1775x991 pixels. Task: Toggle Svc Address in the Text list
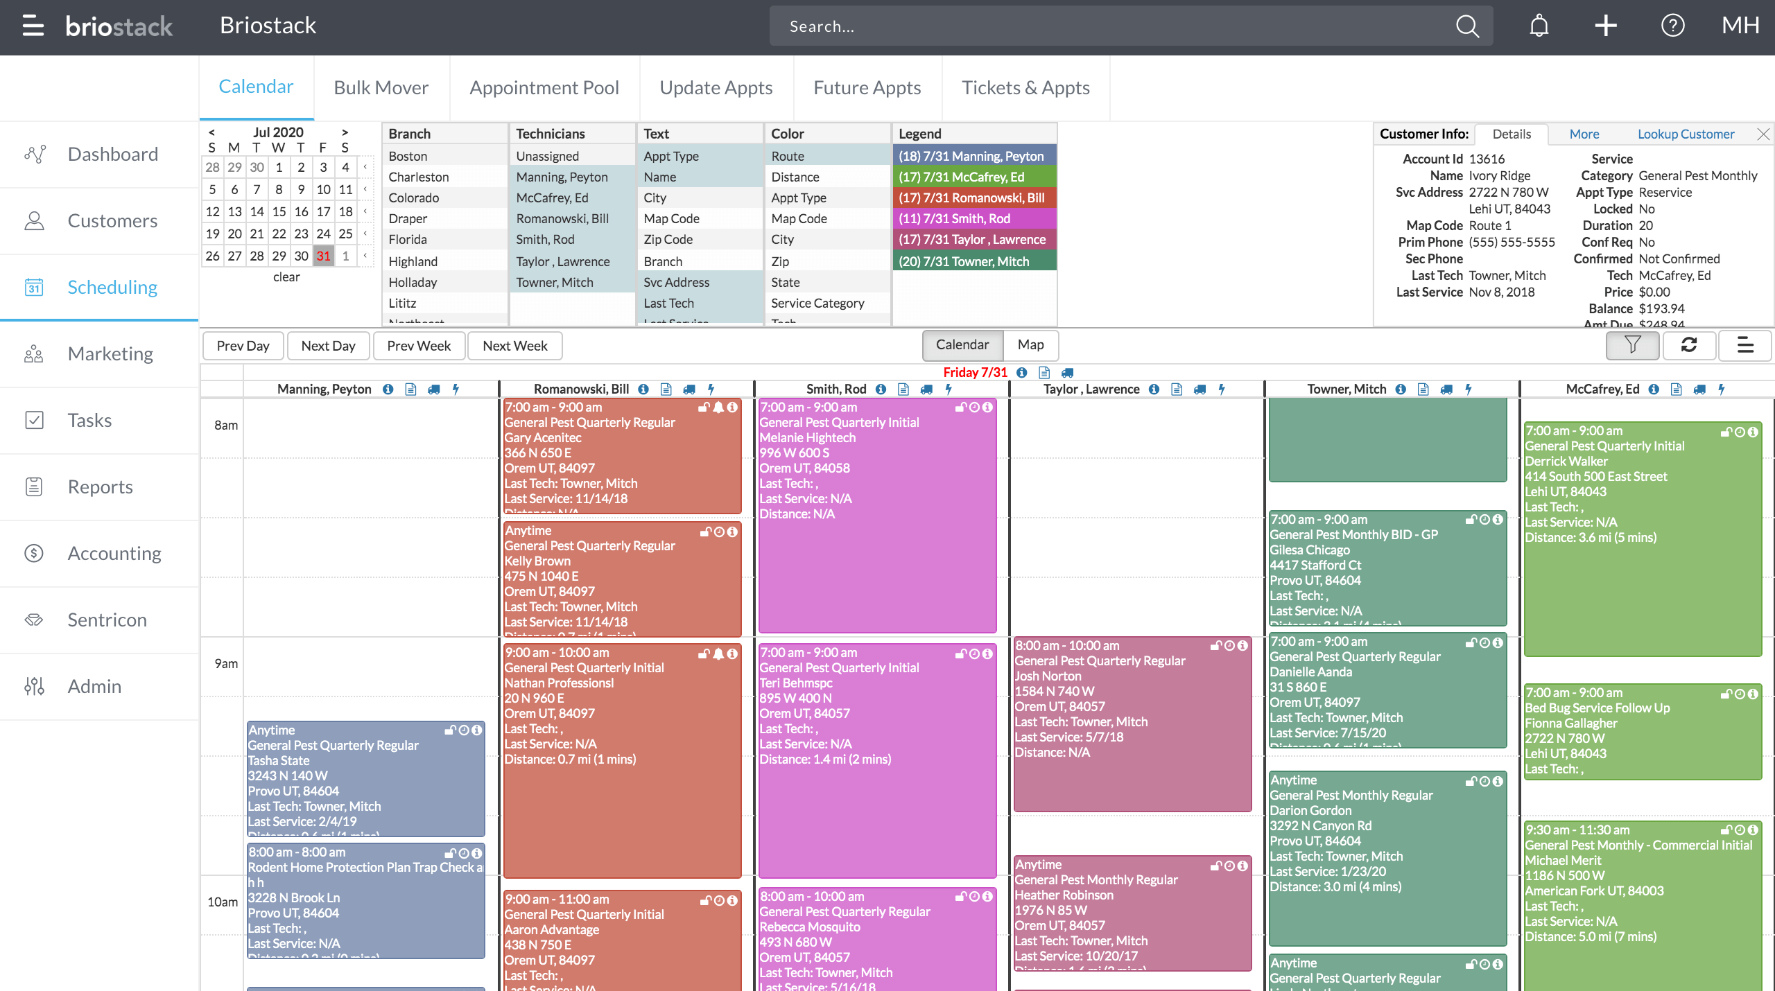point(700,282)
